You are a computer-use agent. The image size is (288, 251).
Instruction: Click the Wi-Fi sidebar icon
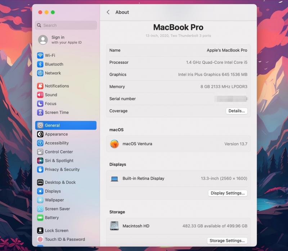(x=40, y=55)
